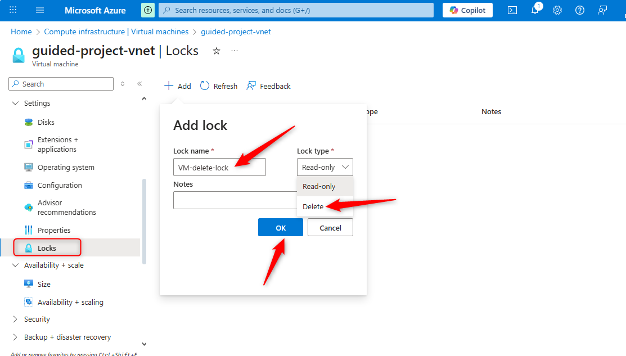Expand the Security section
Viewport: 626px width, 356px height.
tap(15, 319)
